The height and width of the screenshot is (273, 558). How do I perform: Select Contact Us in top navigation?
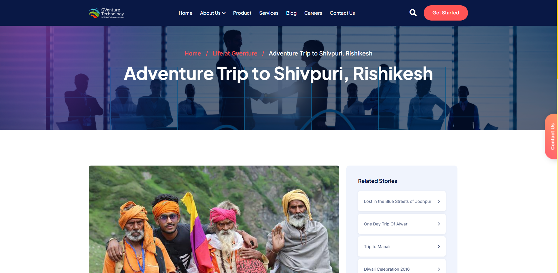[342, 13]
